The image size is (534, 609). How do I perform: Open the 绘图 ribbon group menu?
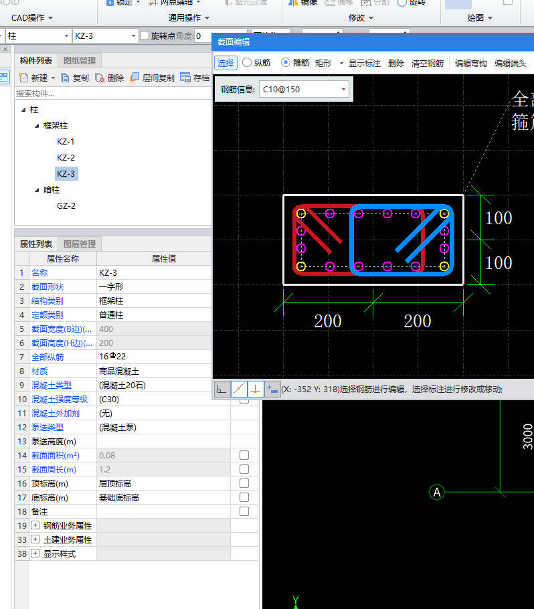[480, 18]
